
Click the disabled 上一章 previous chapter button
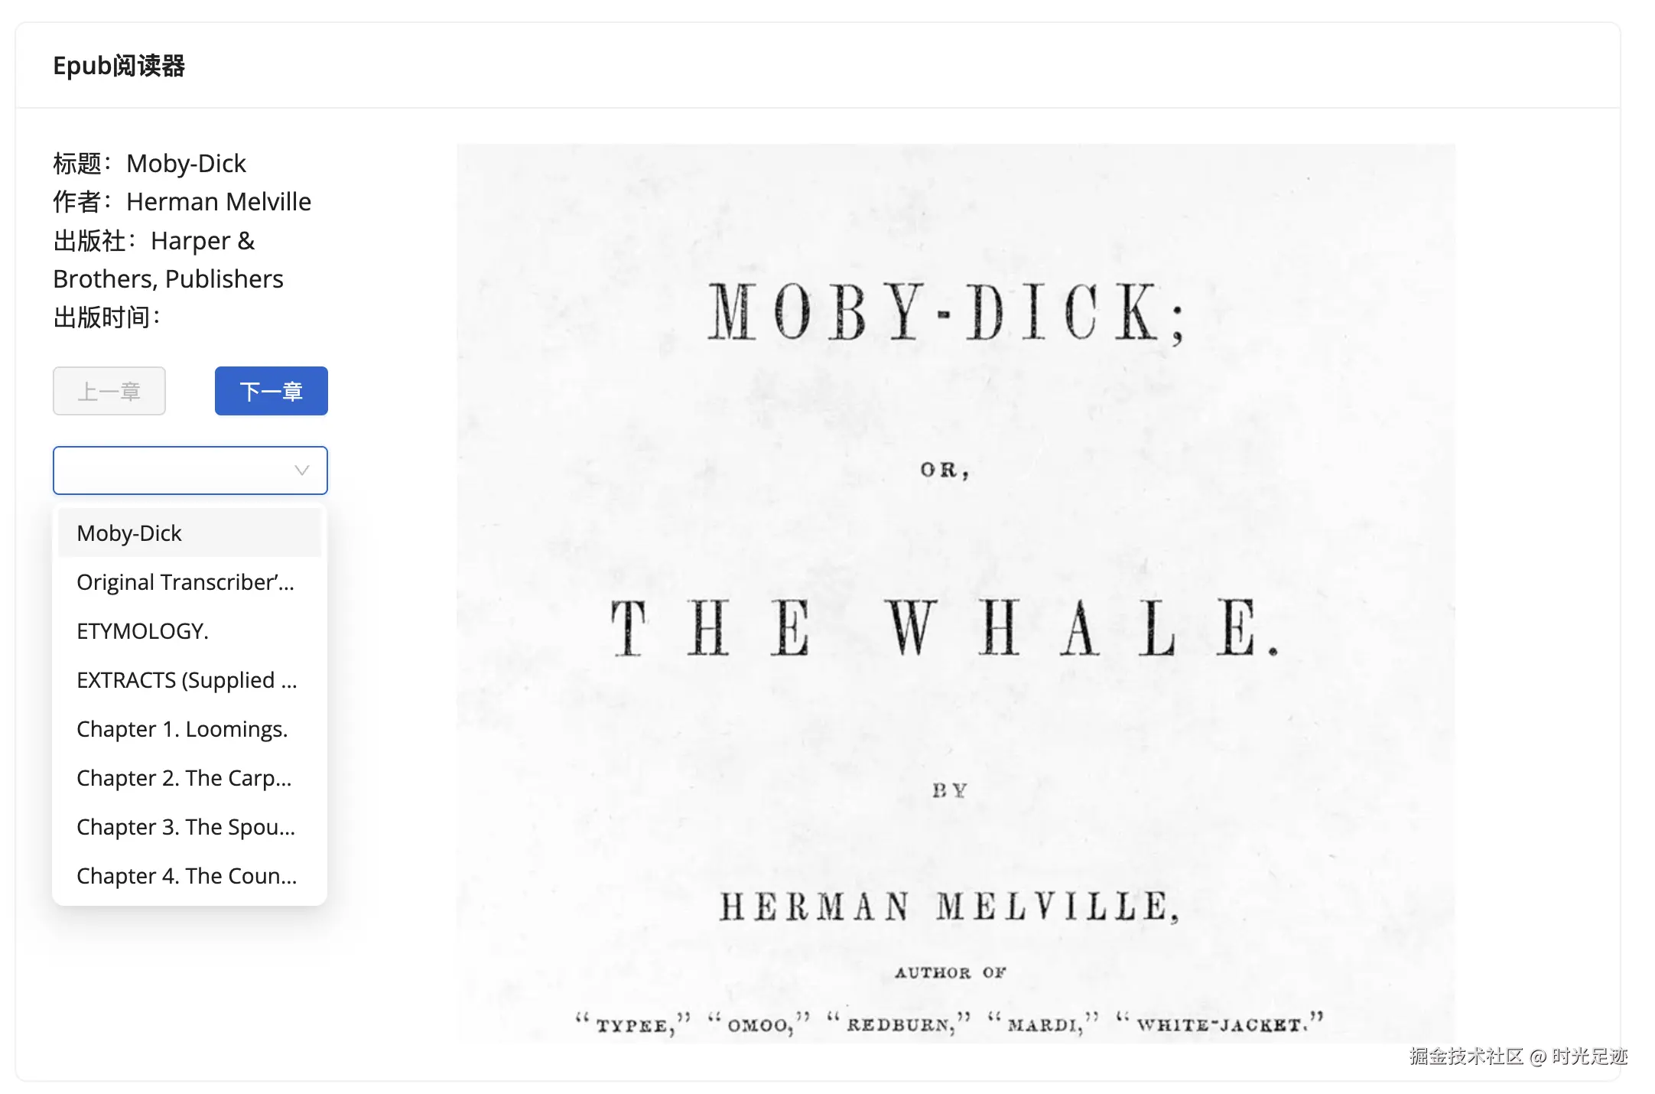click(x=109, y=391)
